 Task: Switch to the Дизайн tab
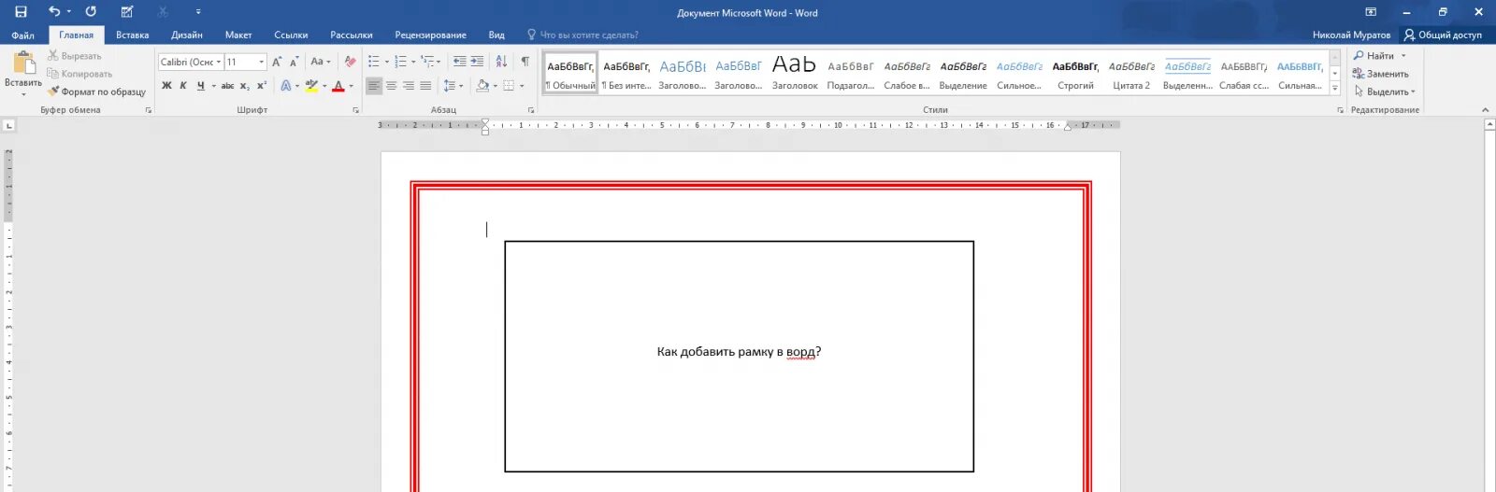pos(187,35)
